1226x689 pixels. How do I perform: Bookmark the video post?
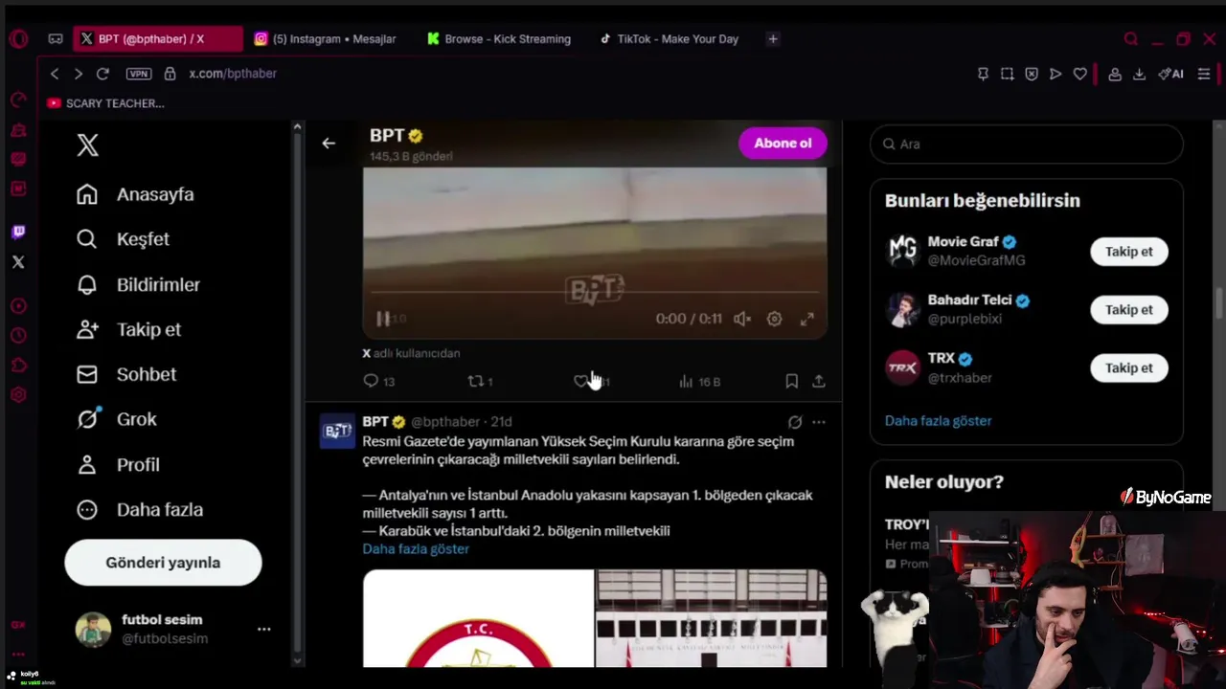pyautogui.click(x=791, y=381)
